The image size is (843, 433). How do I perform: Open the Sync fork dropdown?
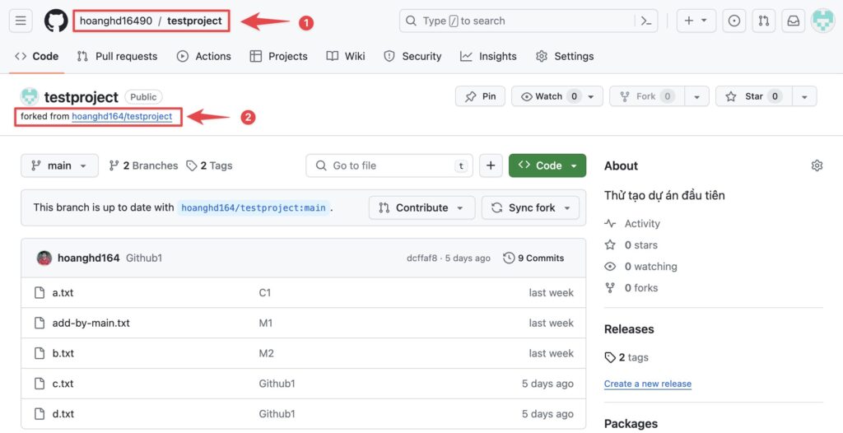[531, 207]
